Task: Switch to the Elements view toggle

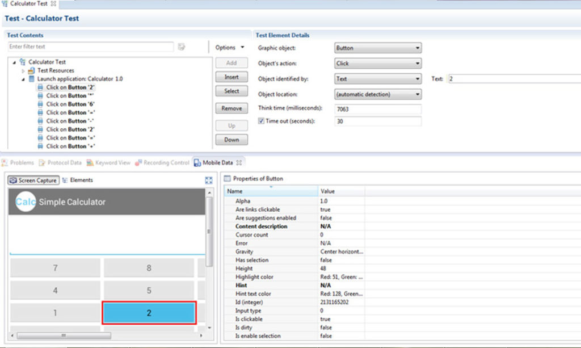Action: point(77,180)
